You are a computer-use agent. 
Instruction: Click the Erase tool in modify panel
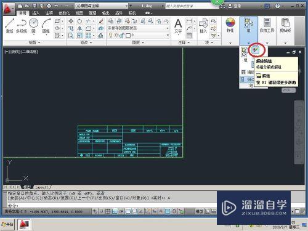[x=100, y=21]
